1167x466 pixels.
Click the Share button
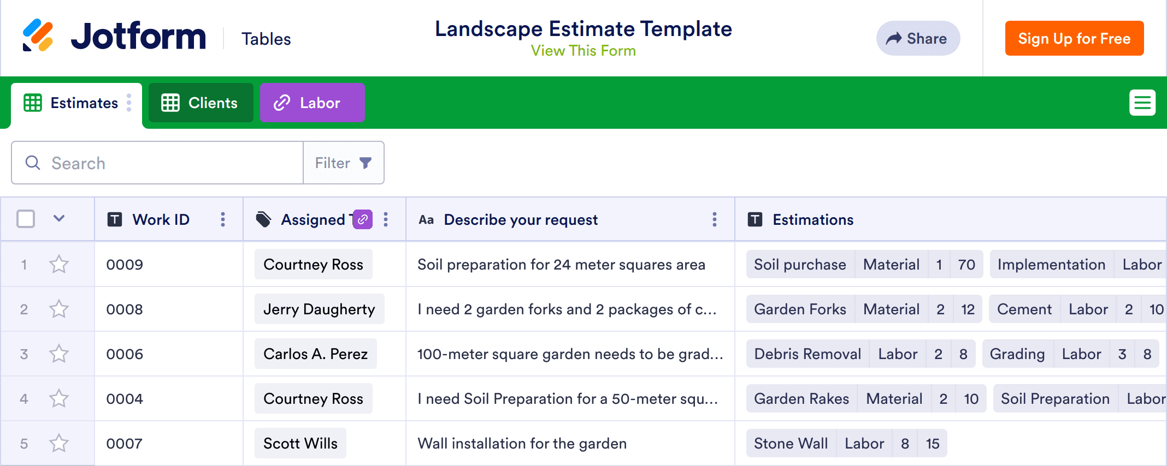point(918,38)
